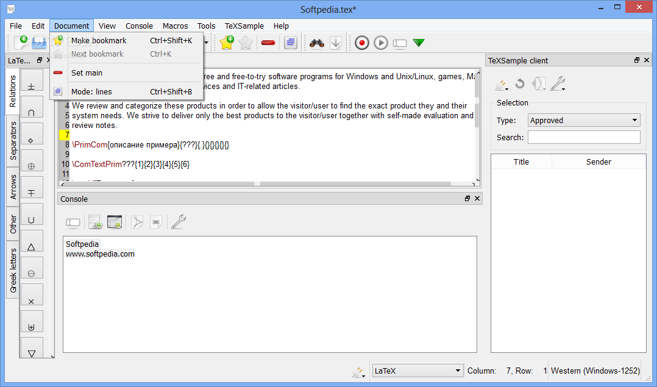Insert the down-triangle ▽ symbol

point(32,347)
